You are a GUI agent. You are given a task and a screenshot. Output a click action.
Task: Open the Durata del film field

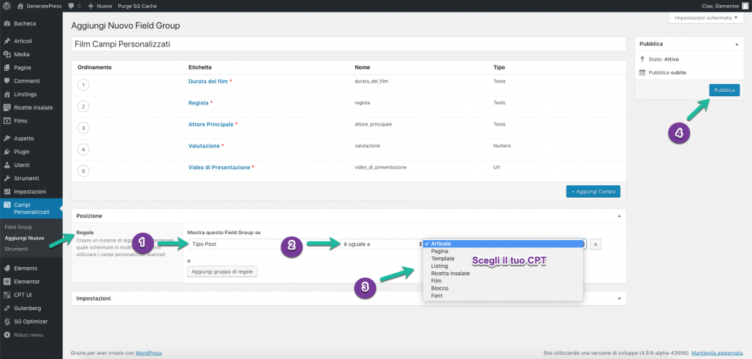208,81
